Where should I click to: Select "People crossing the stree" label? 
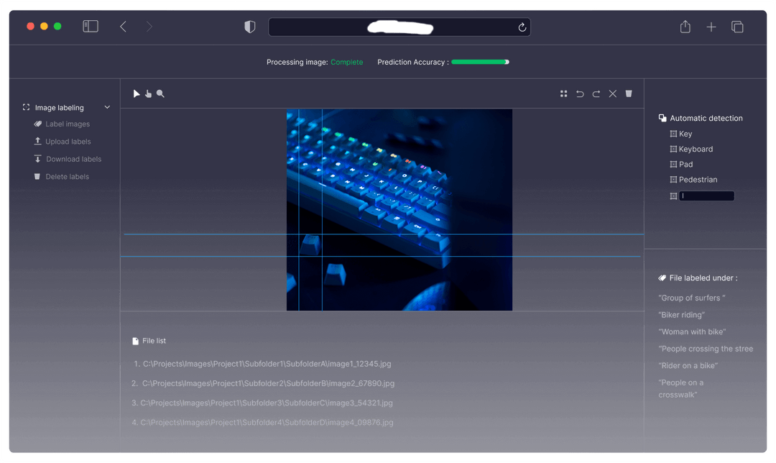(706, 349)
